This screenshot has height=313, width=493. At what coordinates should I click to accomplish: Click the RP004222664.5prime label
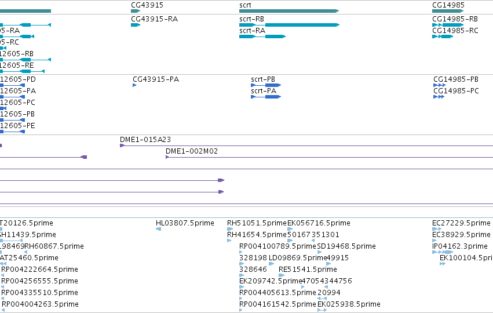39,270
